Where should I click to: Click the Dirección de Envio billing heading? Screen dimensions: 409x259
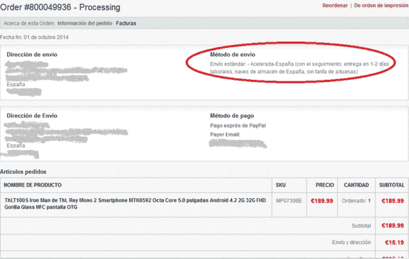coord(32,115)
